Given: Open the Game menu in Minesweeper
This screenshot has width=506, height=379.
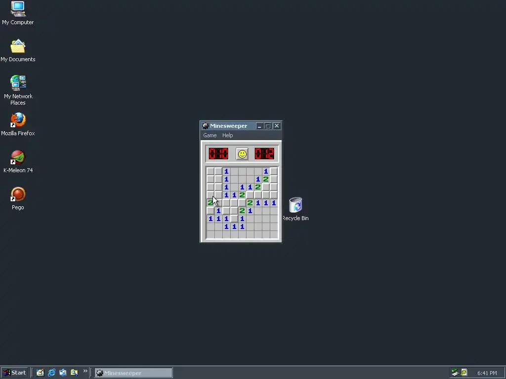Looking at the screenshot, I should tap(210, 135).
